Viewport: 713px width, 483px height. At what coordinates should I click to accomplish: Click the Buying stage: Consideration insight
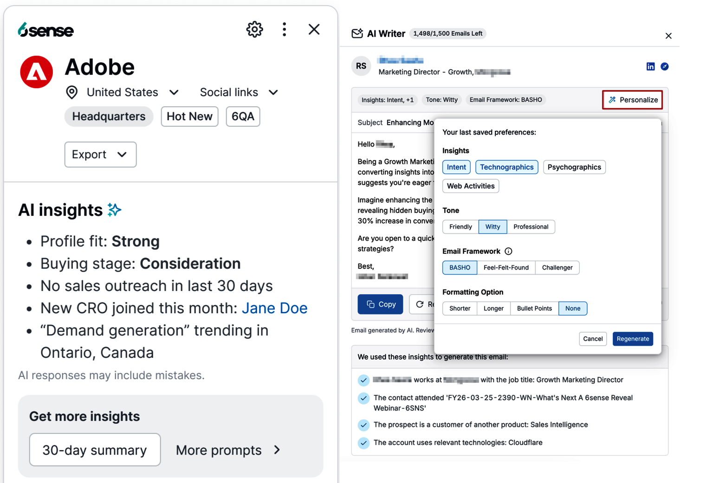[x=140, y=264]
